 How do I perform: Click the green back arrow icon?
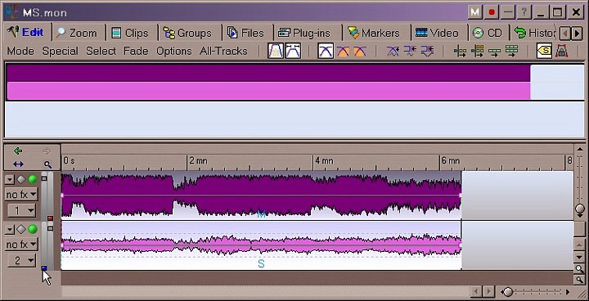coord(18,151)
